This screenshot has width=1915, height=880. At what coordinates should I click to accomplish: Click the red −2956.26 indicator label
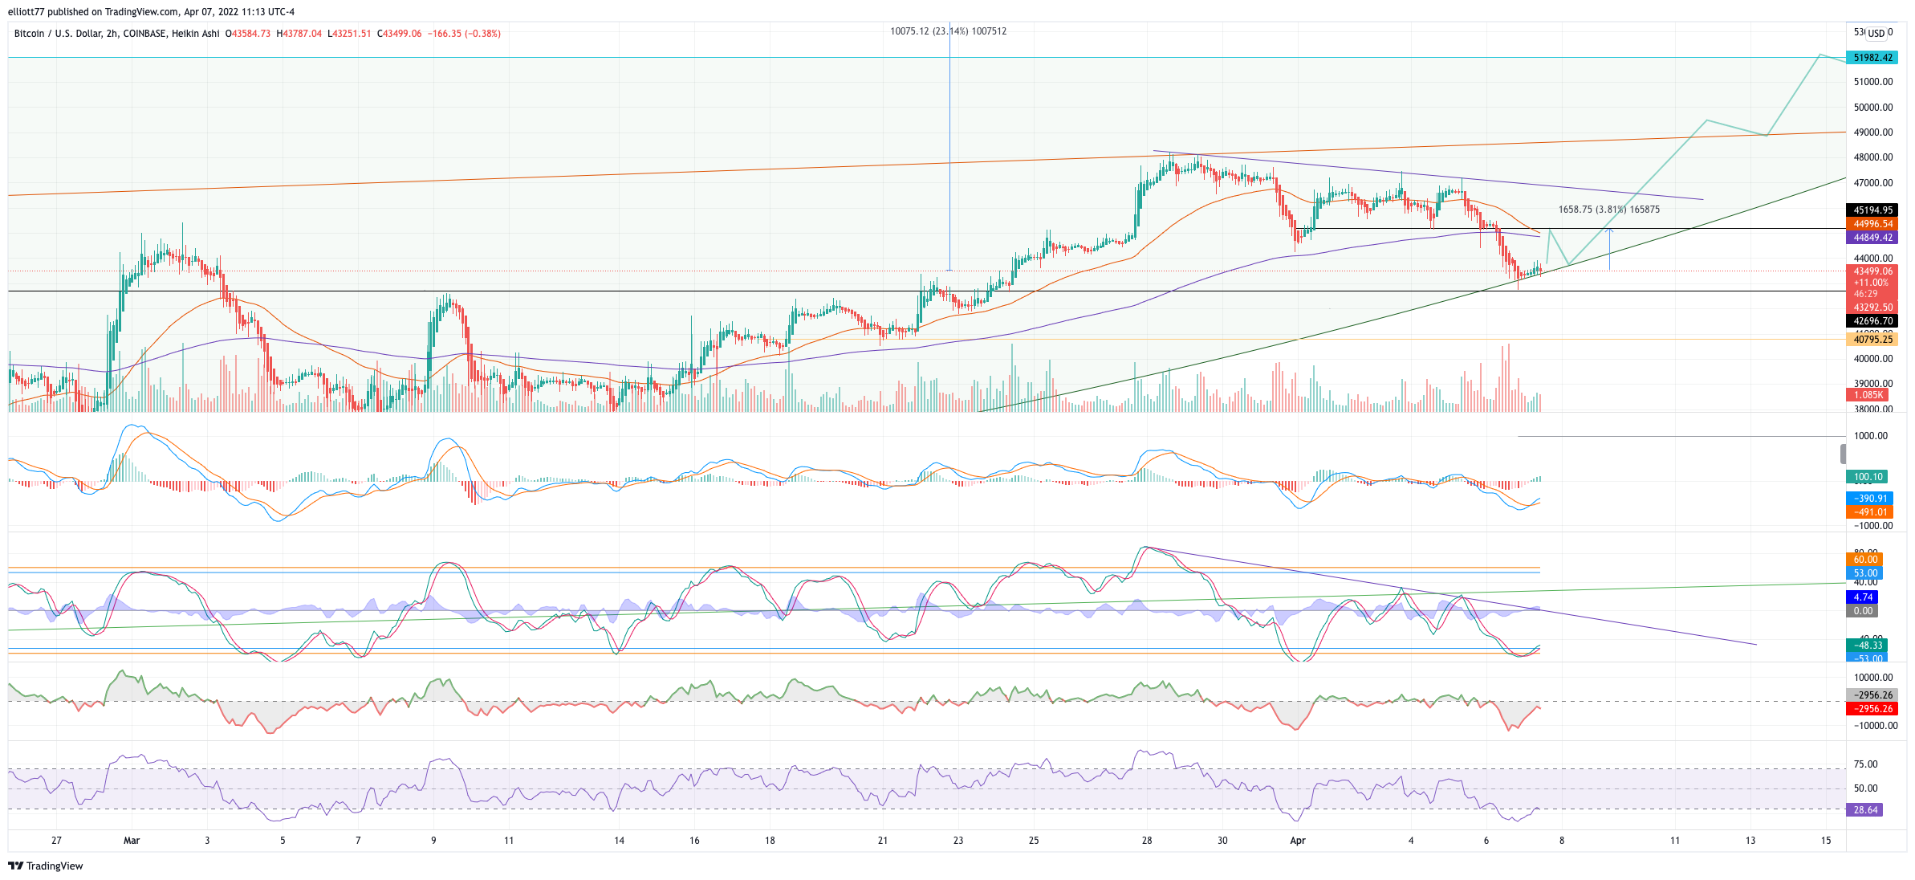[1872, 709]
